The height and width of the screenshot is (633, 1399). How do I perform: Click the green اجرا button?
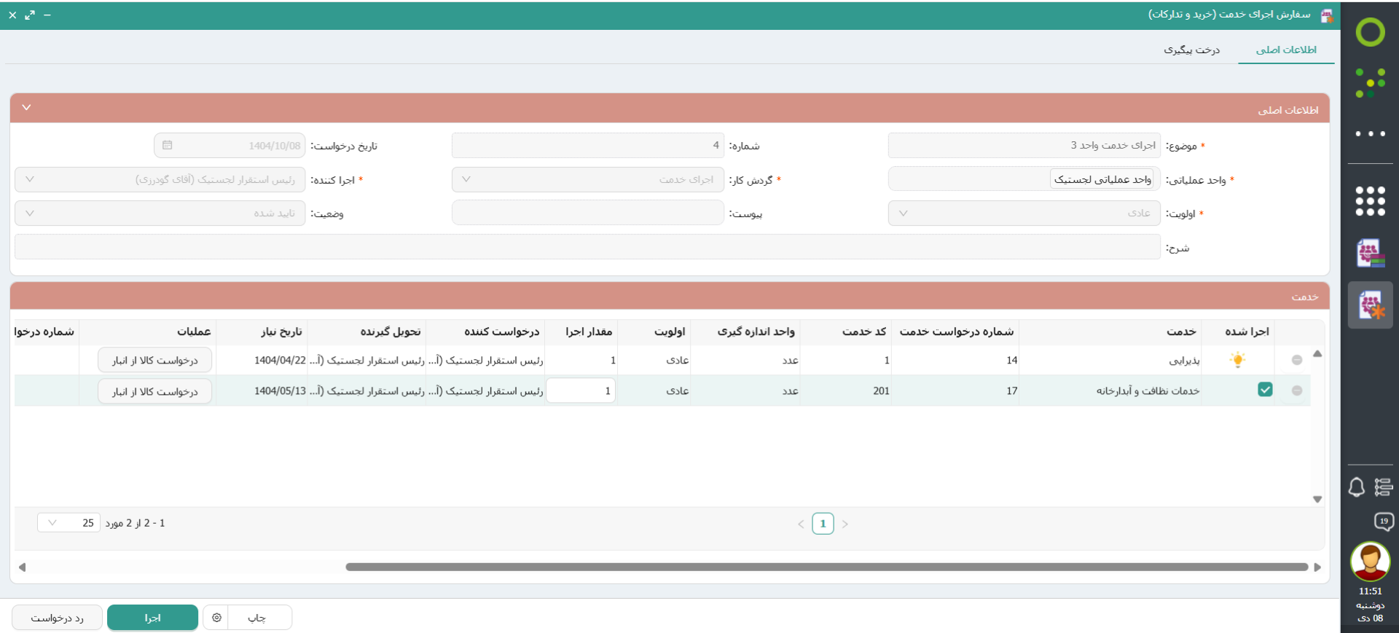point(152,618)
